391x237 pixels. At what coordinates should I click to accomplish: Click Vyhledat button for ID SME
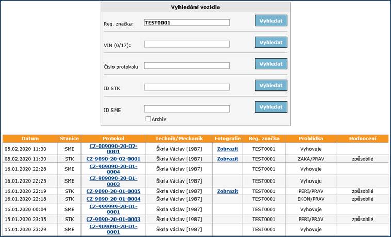[x=271, y=107]
